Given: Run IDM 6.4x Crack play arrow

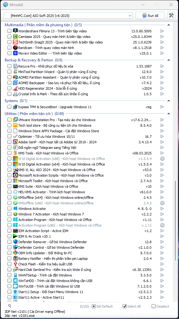Looking at the screenshot, I should point(162,236).
